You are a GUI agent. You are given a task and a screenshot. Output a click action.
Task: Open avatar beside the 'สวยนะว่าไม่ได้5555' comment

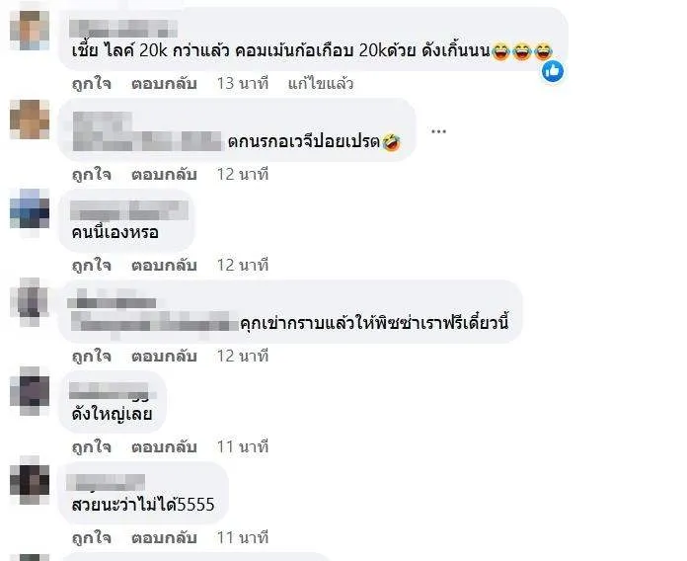[x=30, y=480]
